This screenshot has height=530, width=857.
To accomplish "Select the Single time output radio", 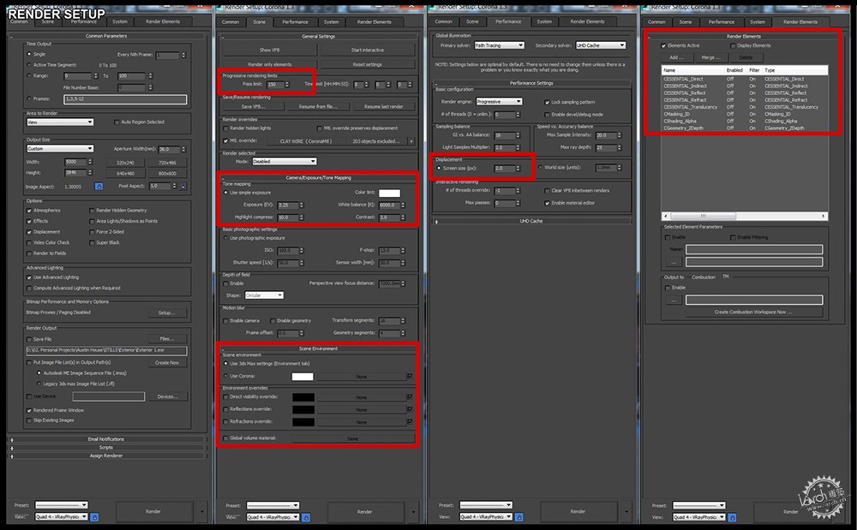I will click(29, 54).
